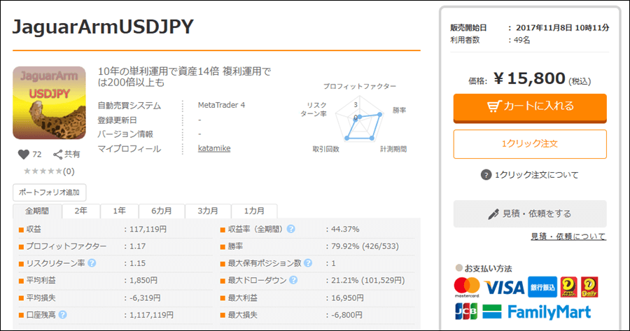The width and height of the screenshot is (630, 331).
Task: Click the 口座残高 value 1,117,119円
Action: coord(151,316)
